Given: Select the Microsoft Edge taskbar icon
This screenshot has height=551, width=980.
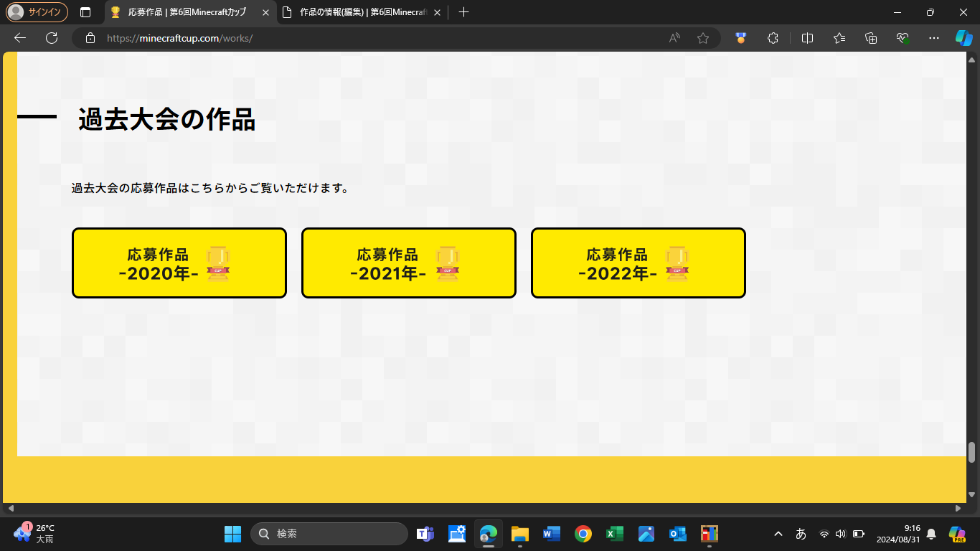Looking at the screenshot, I should [489, 534].
